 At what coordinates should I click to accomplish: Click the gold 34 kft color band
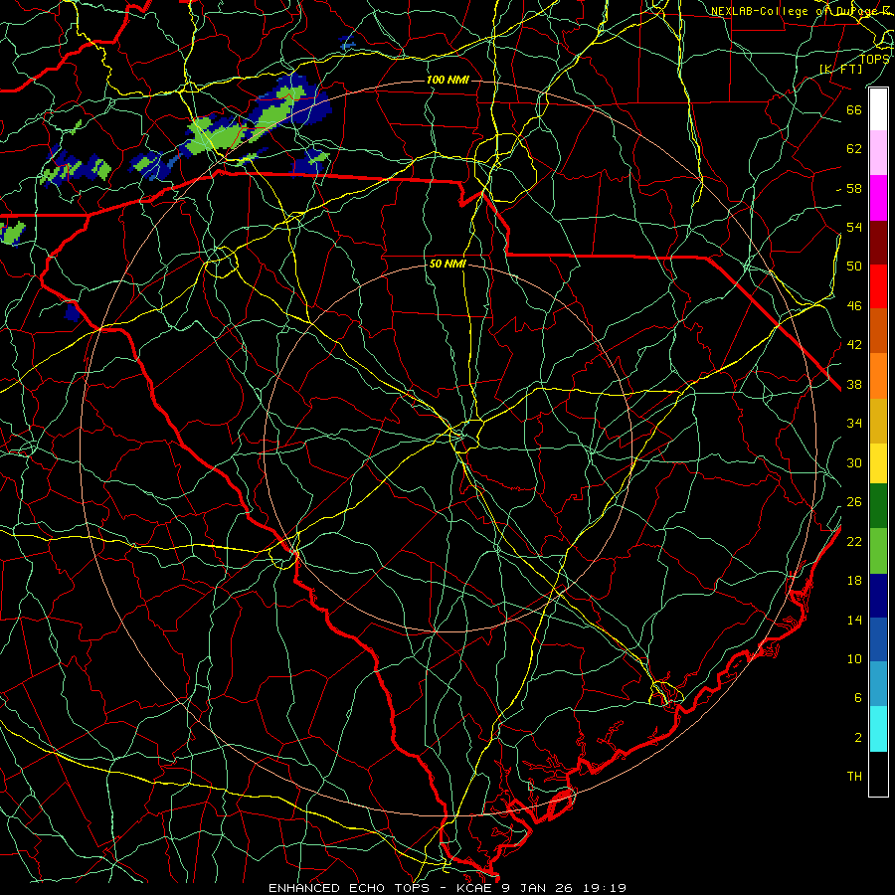(878, 421)
